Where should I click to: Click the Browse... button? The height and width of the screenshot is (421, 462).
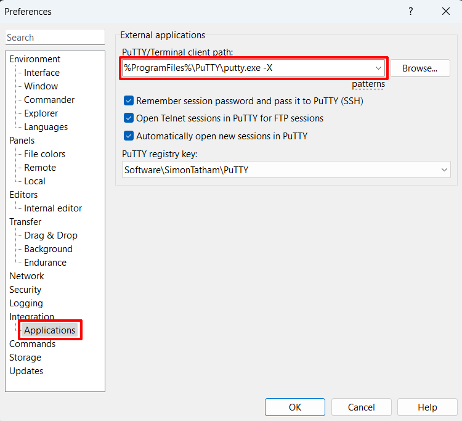tap(419, 68)
